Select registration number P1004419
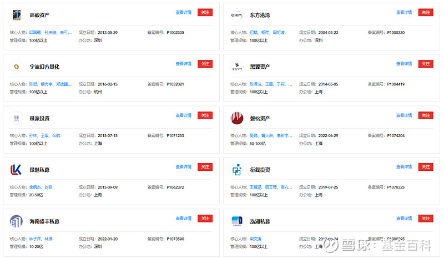 (396, 84)
